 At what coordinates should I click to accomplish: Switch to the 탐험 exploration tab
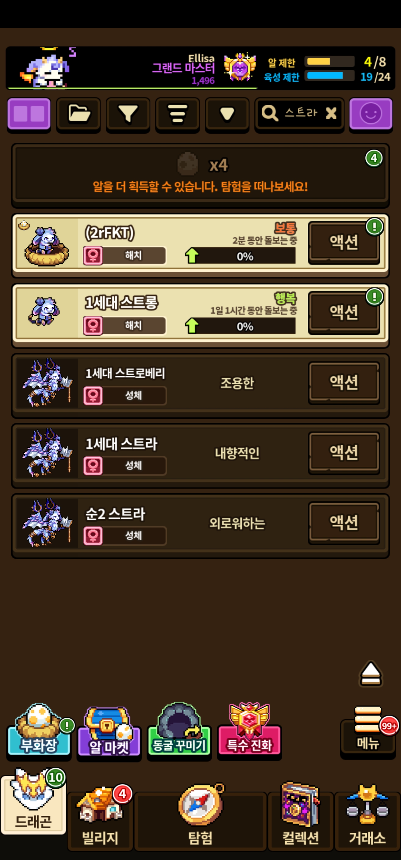pos(200,818)
